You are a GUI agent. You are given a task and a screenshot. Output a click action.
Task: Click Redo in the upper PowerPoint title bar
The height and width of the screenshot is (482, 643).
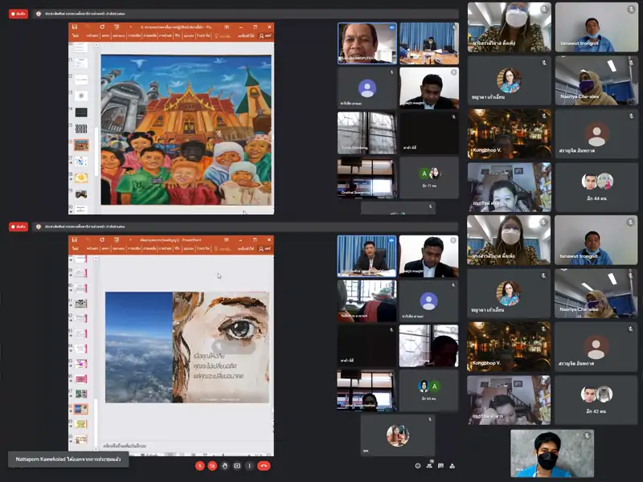pyautogui.click(x=102, y=27)
